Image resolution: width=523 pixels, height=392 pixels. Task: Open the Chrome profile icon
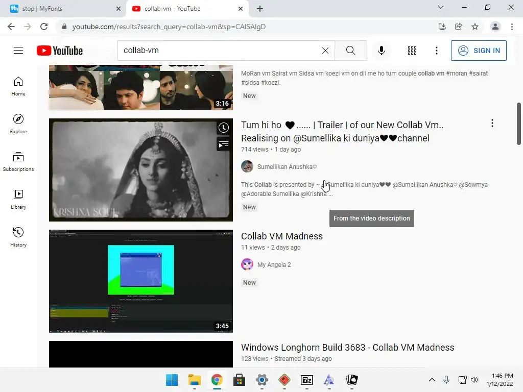tap(495, 27)
